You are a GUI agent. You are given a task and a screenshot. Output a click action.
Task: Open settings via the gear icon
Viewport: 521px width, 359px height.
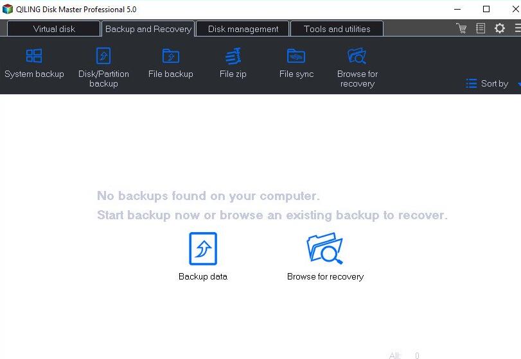(x=499, y=28)
